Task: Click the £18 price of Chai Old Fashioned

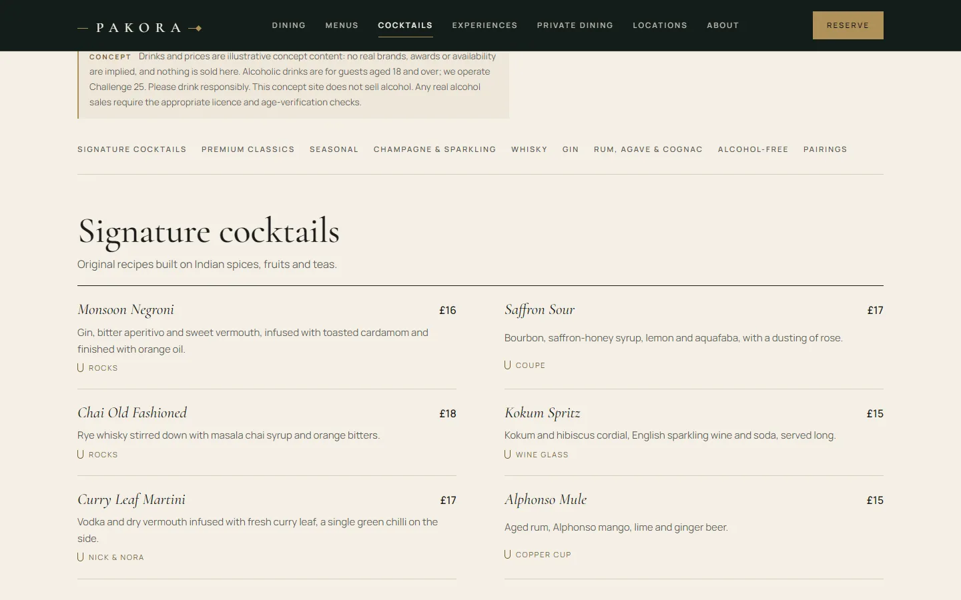Action: pyautogui.click(x=448, y=414)
